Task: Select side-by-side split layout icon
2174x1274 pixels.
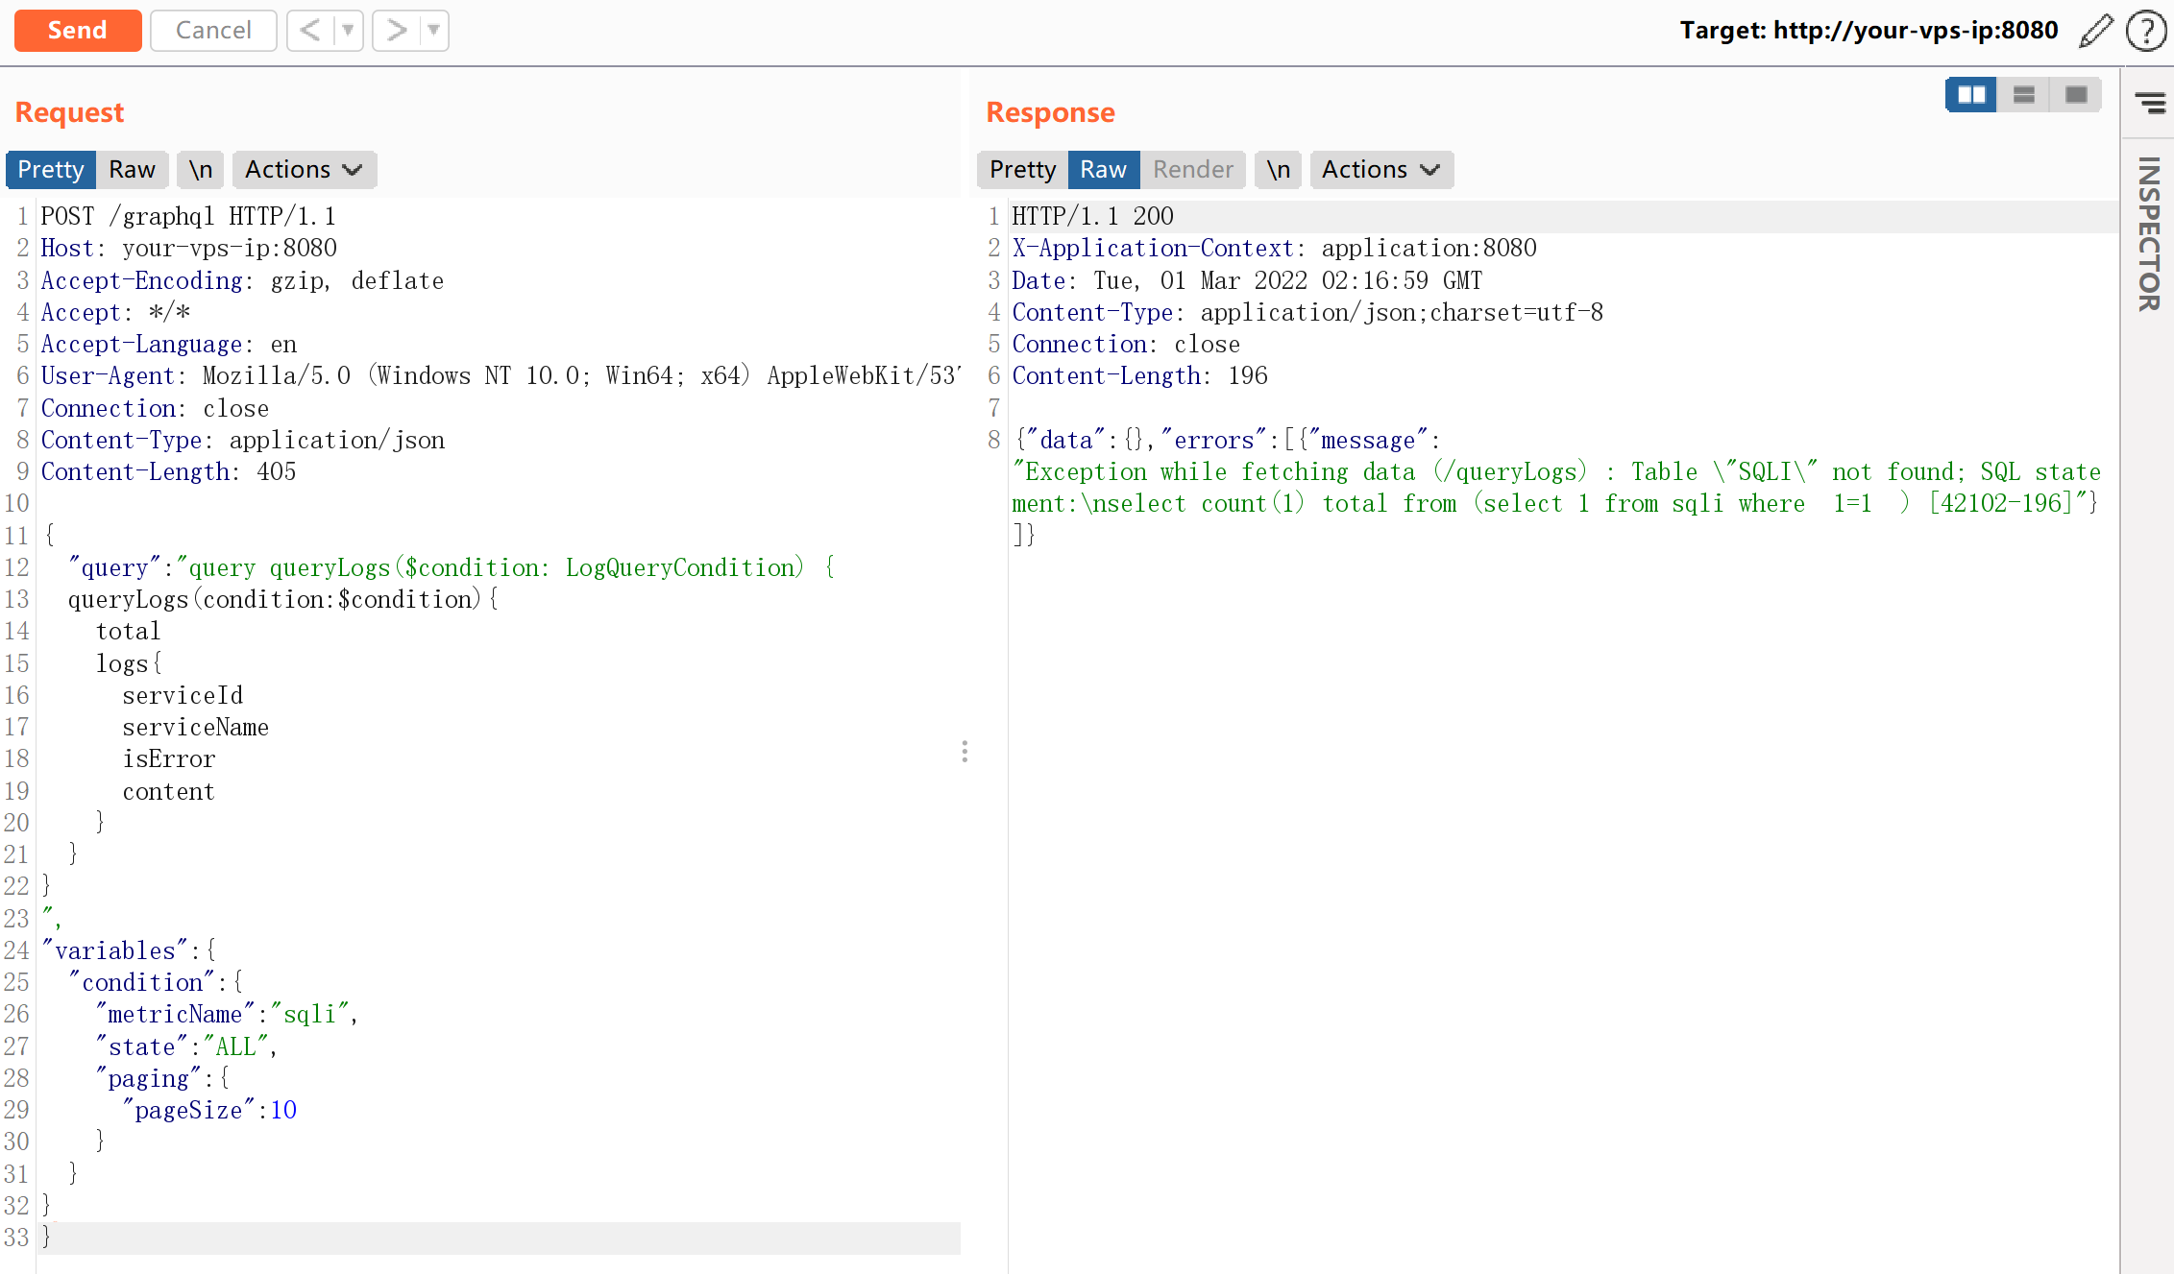Action: pos(1971,95)
